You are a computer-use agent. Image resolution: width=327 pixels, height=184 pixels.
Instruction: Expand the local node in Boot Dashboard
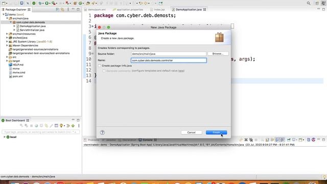(x=5, y=137)
